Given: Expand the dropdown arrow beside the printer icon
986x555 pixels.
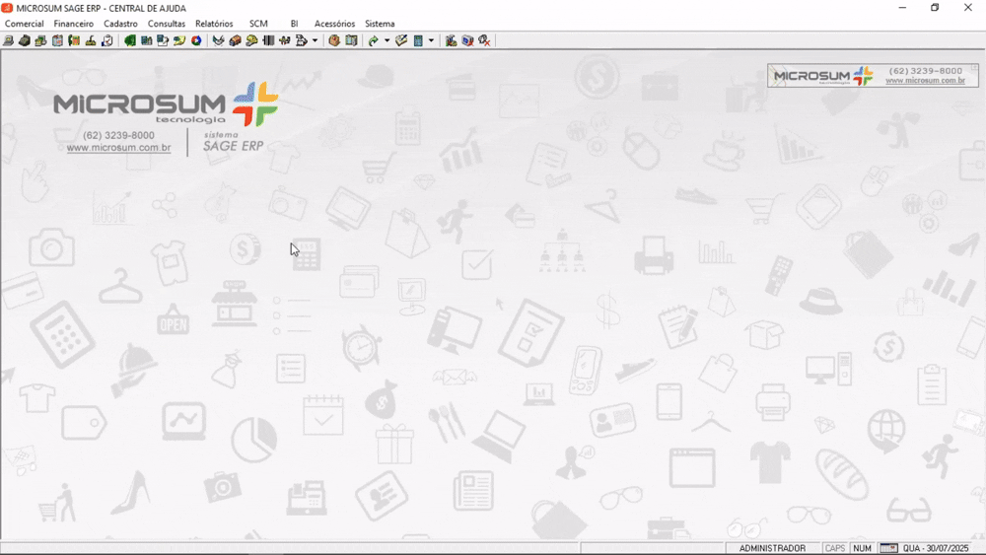Looking at the screenshot, I should (x=315, y=40).
